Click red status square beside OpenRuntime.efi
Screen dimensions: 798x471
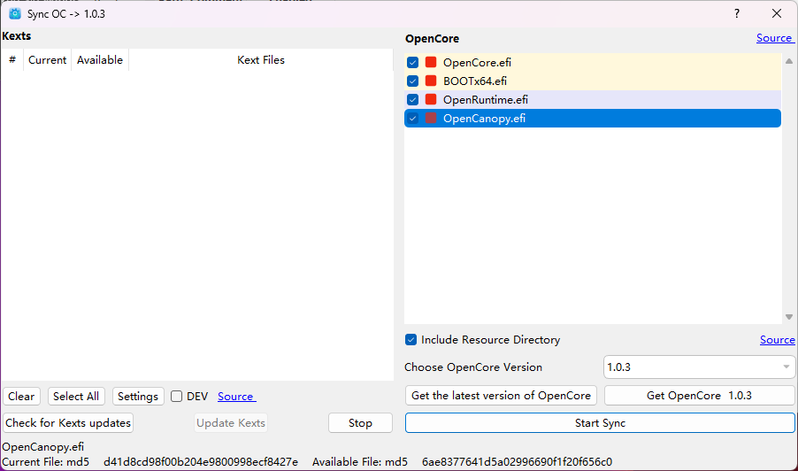click(x=431, y=99)
